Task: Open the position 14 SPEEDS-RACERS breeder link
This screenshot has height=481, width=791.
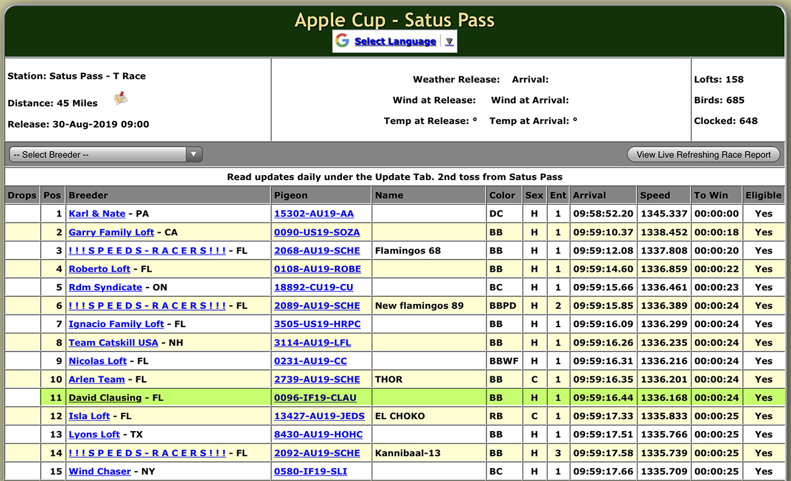Action: 147,453
